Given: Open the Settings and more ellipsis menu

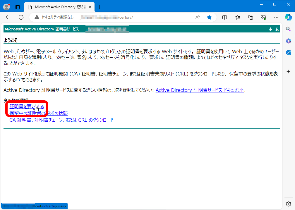Looking at the screenshot, I should [x=276, y=17].
